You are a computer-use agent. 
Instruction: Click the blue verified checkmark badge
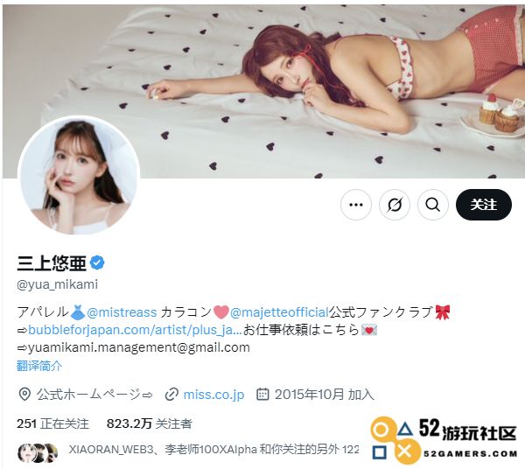pyautogui.click(x=97, y=262)
